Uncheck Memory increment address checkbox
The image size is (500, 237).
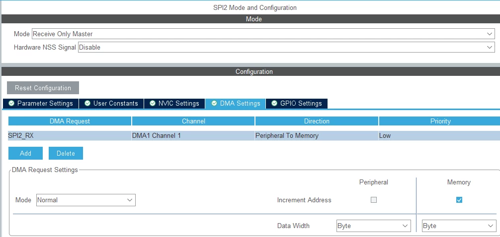(459, 200)
